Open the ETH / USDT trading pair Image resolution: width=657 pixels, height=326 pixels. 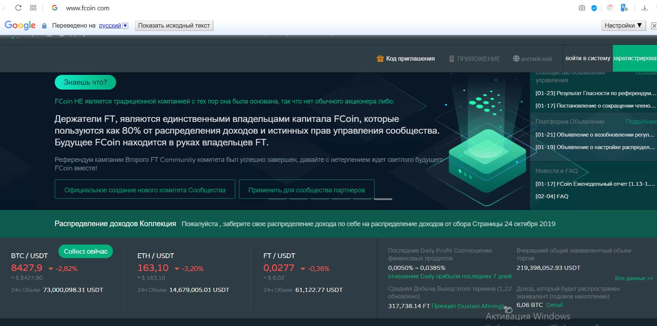point(156,256)
